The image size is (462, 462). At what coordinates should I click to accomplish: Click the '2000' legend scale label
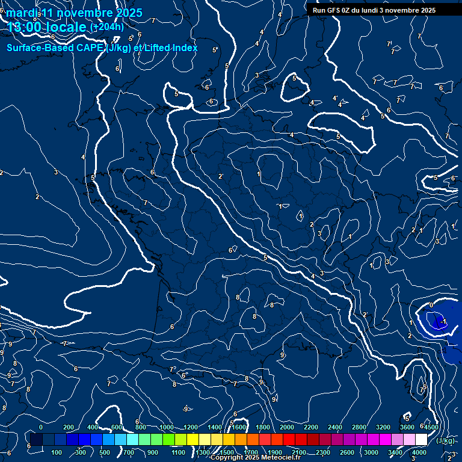287,427
